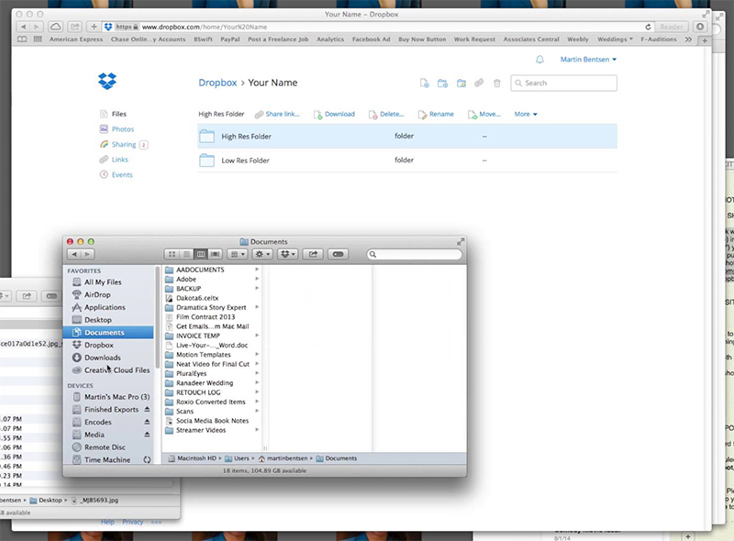This screenshot has height=541, width=734.
Task: Click the new folder icon in Dropbox header
Action: [442, 83]
